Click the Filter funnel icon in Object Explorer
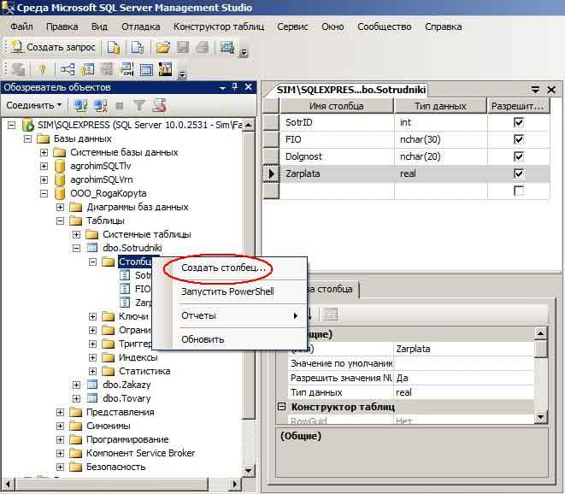This screenshot has width=565, height=494. pyautogui.click(x=139, y=106)
